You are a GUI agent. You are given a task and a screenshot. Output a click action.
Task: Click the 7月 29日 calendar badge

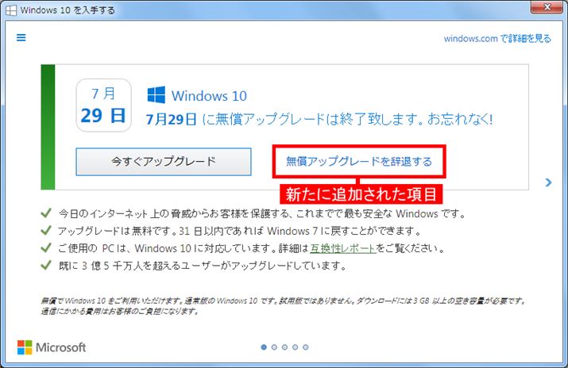[103, 105]
